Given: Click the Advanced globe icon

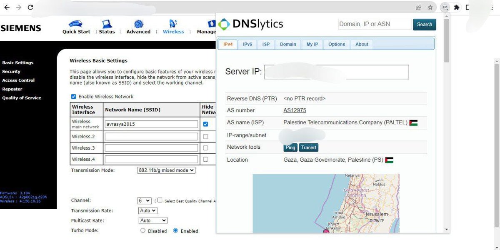Looking at the screenshot, I should [x=139, y=24].
